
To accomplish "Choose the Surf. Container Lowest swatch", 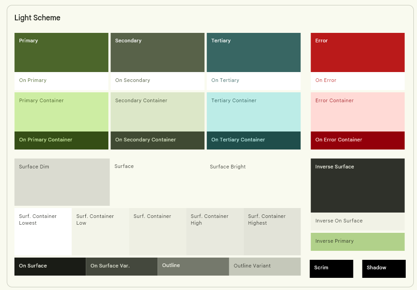I will pyautogui.click(x=43, y=231).
